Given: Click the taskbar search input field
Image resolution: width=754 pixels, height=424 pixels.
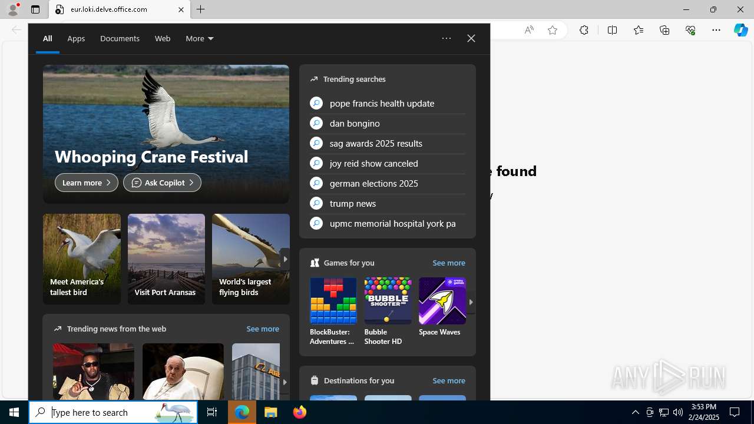Looking at the screenshot, I should pyautogui.click(x=113, y=412).
